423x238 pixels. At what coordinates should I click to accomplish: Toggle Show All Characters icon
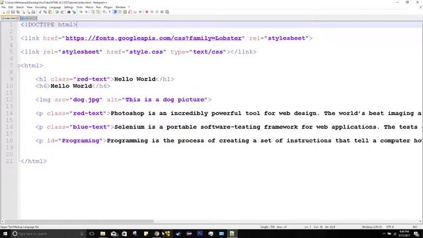click(x=110, y=12)
